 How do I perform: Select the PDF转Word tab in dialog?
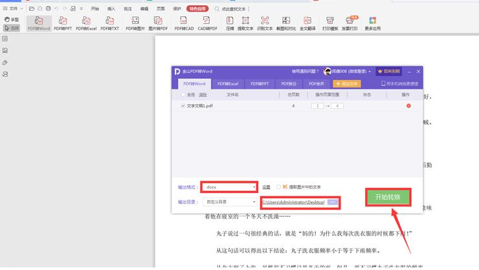click(194, 84)
